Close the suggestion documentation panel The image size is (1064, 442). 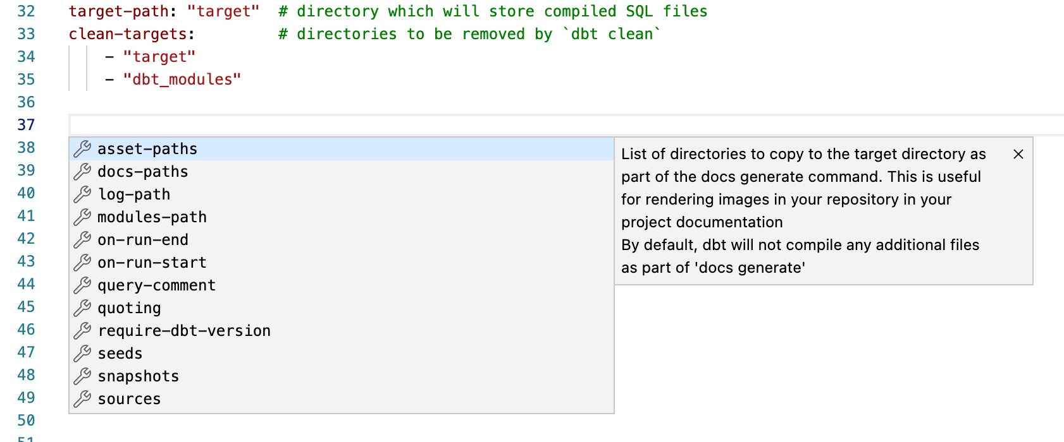1018,154
